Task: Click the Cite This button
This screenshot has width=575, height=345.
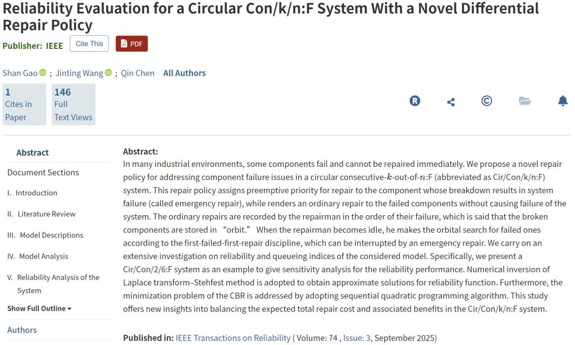Action: 89,44
